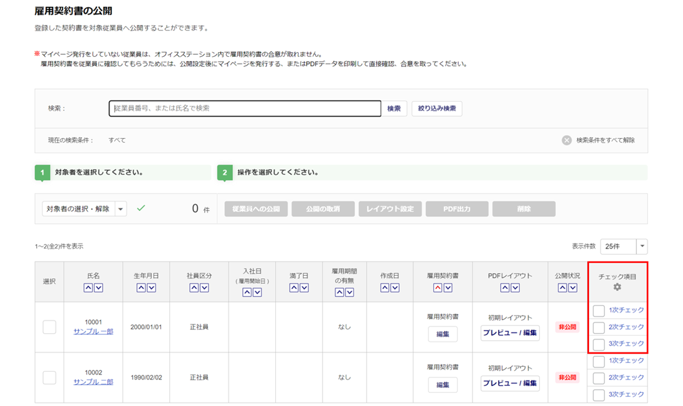Screen dimensions: 683x406
Task: Clear all search conditions X icon
Action: tap(567, 140)
